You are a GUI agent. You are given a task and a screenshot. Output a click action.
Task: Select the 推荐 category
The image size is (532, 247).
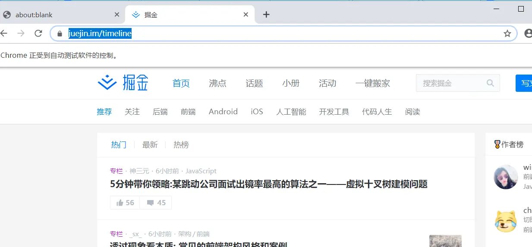point(104,112)
